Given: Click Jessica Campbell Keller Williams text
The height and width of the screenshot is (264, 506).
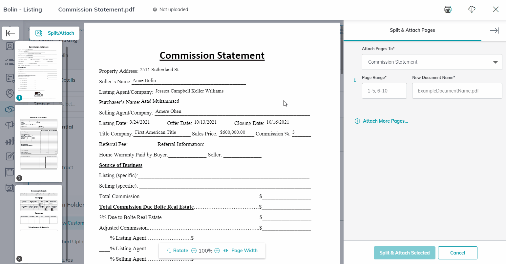Looking at the screenshot, I should point(189,91).
